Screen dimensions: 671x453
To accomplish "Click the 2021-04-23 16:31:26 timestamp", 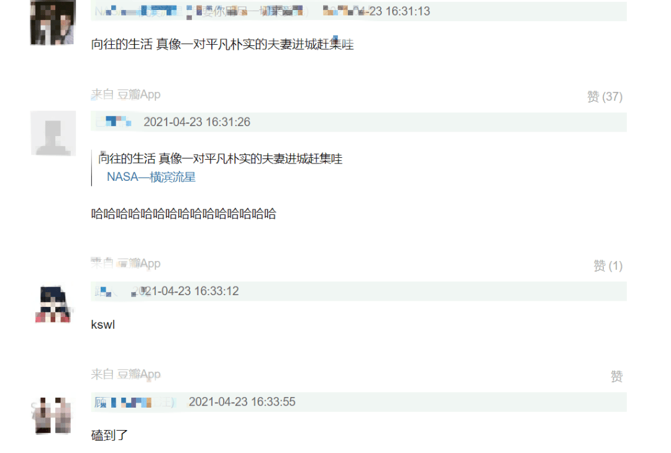I will (197, 122).
